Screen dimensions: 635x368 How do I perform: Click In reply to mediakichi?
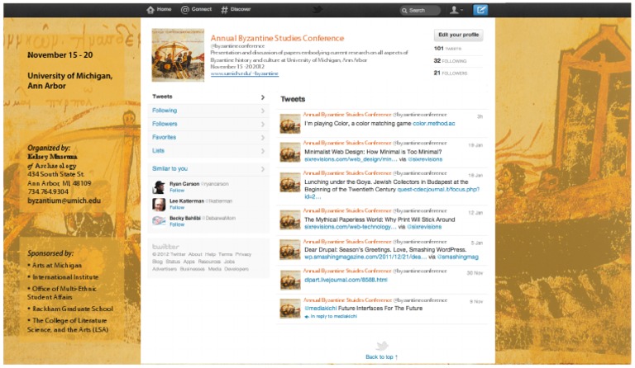tap(334, 317)
